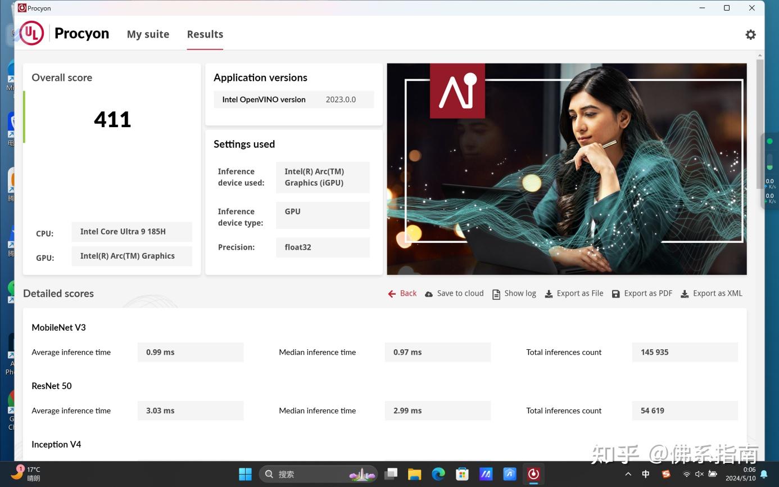Open Task View from the taskbar
779x487 pixels.
pyautogui.click(x=391, y=474)
